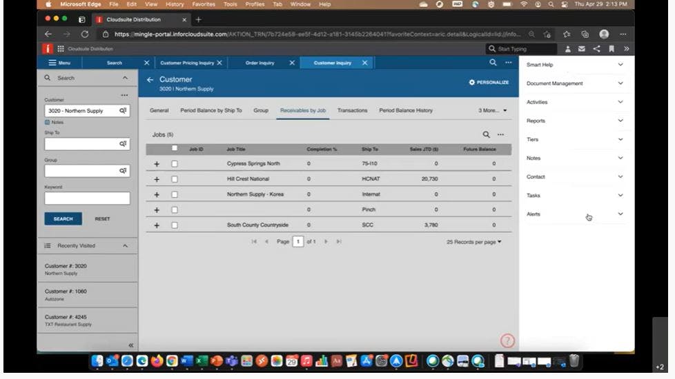Open the Jobs grid ellipsis menu
Image resolution: width=675 pixels, height=379 pixels.
tap(500, 134)
